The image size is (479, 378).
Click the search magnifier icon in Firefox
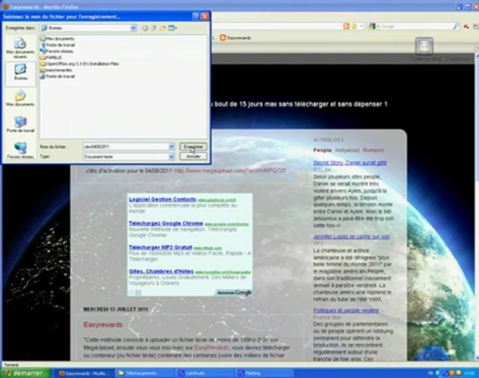point(456,27)
